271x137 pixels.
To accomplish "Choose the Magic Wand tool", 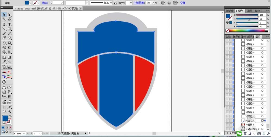I will [x=4, y=19].
